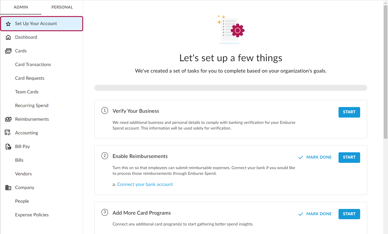Mark Add More Card Programs as done

point(319,214)
